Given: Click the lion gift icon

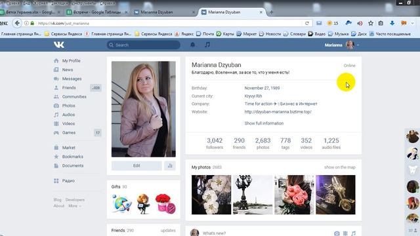Looking at the screenshot, I should (x=143, y=204).
